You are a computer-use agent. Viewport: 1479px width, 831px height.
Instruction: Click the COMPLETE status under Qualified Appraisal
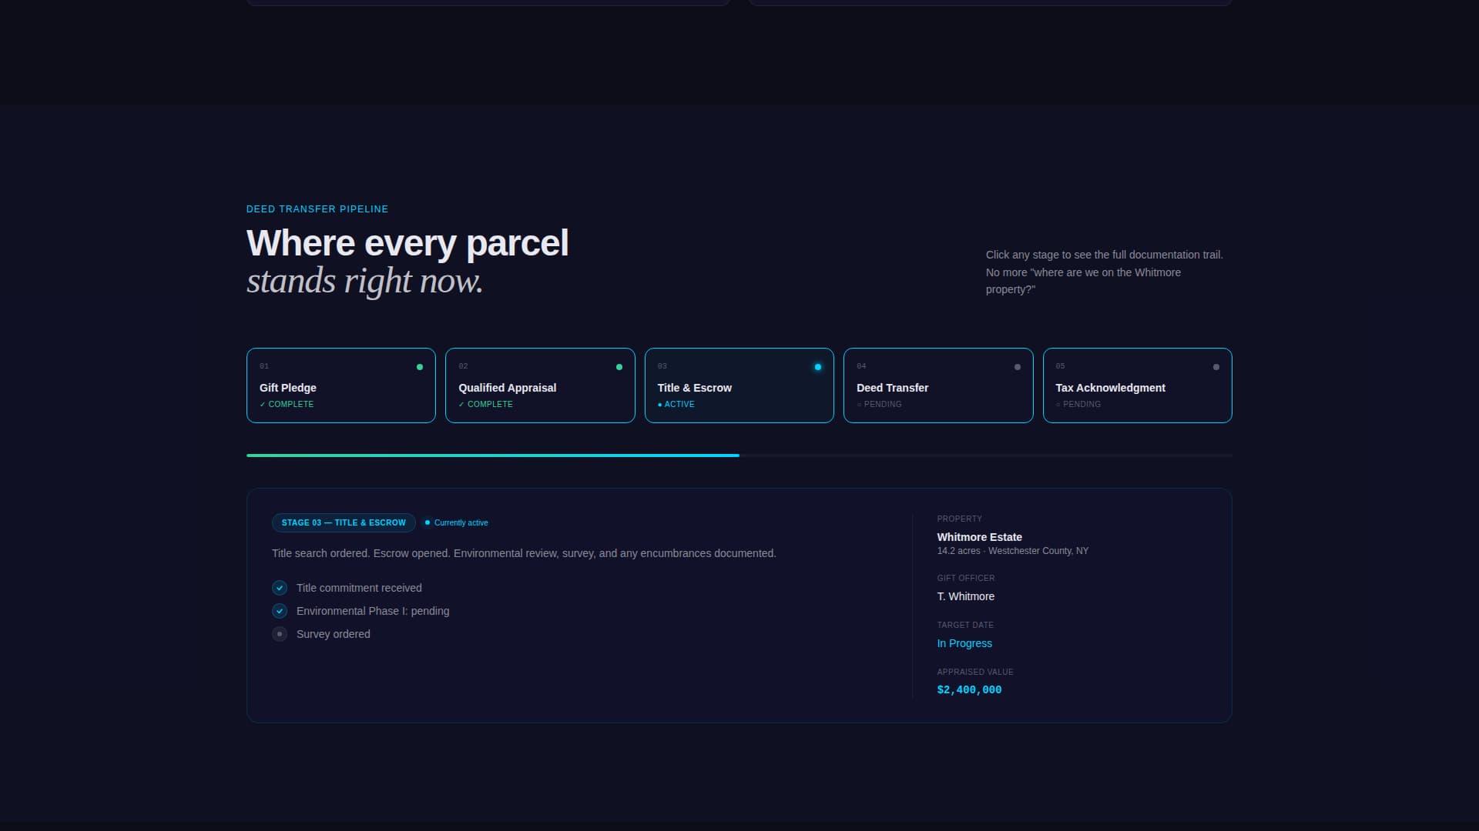485,405
